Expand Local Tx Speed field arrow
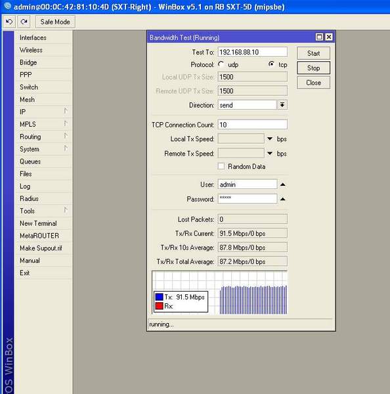The image size is (390, 394). (270, 139)
